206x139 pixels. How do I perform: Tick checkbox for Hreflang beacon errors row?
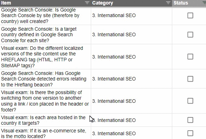(190, 79)
